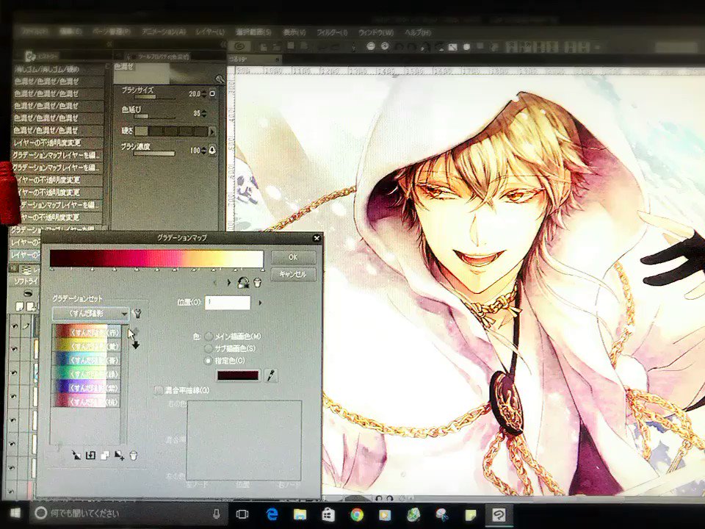Click the add-to-gradient-set icon
The height and width of the screenshot is (529, 705).
(119, 456)
